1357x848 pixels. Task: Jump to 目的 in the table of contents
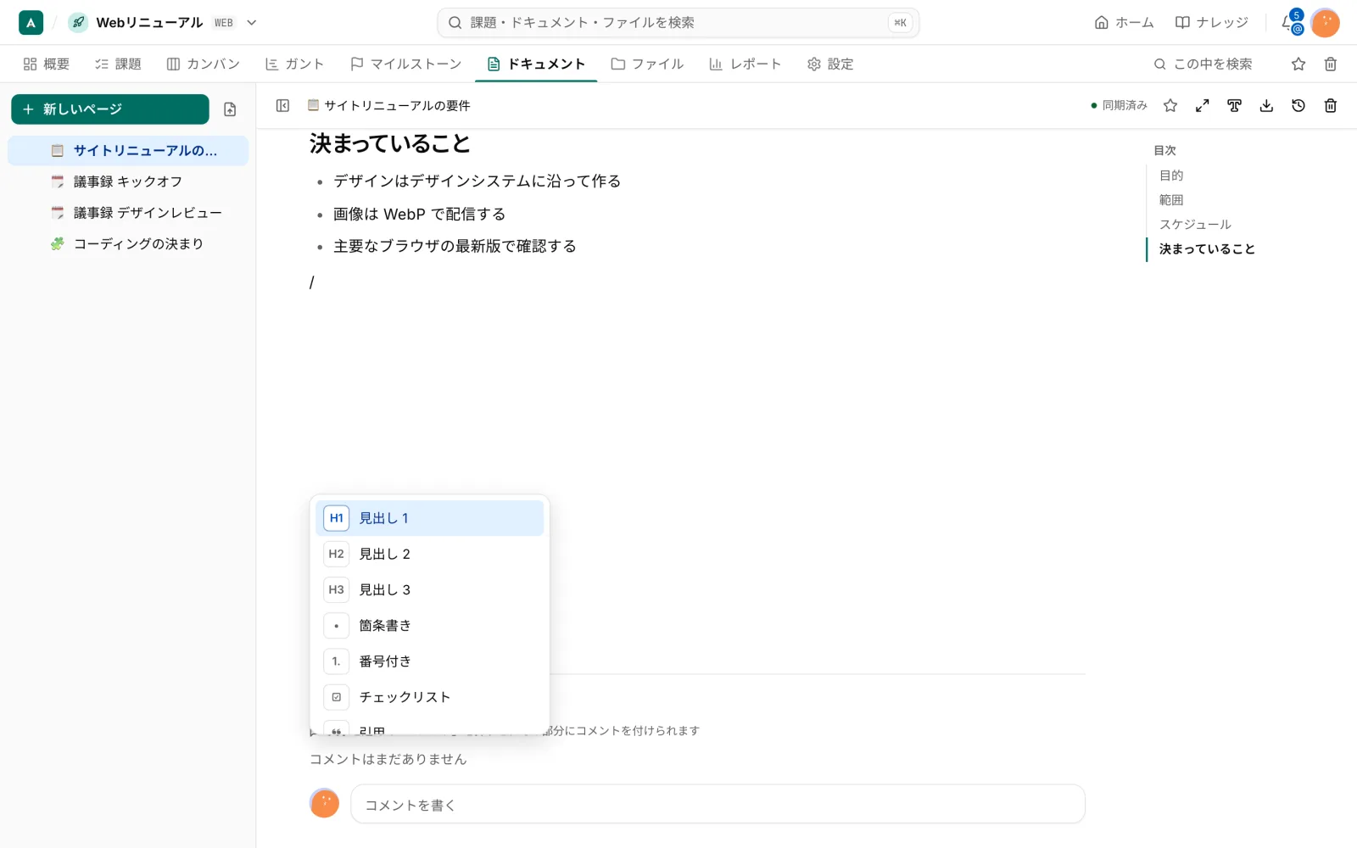point(1171,176)
